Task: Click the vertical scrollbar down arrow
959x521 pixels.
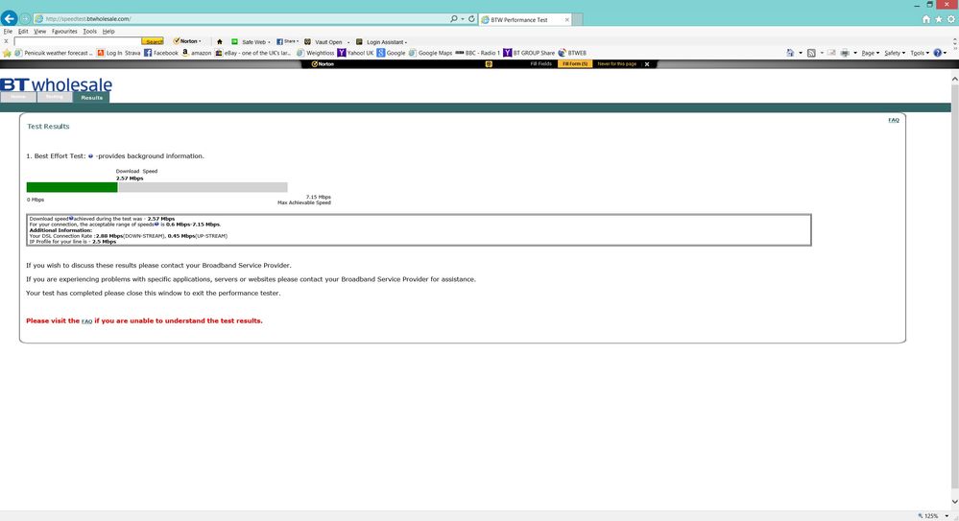Action: [x=955, y=502]
